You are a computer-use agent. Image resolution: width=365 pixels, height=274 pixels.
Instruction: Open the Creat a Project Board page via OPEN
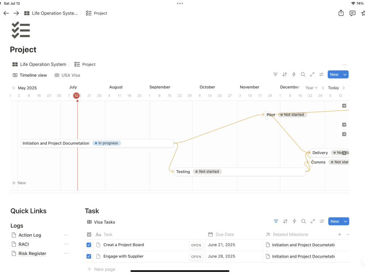click(x=196, y=245)
